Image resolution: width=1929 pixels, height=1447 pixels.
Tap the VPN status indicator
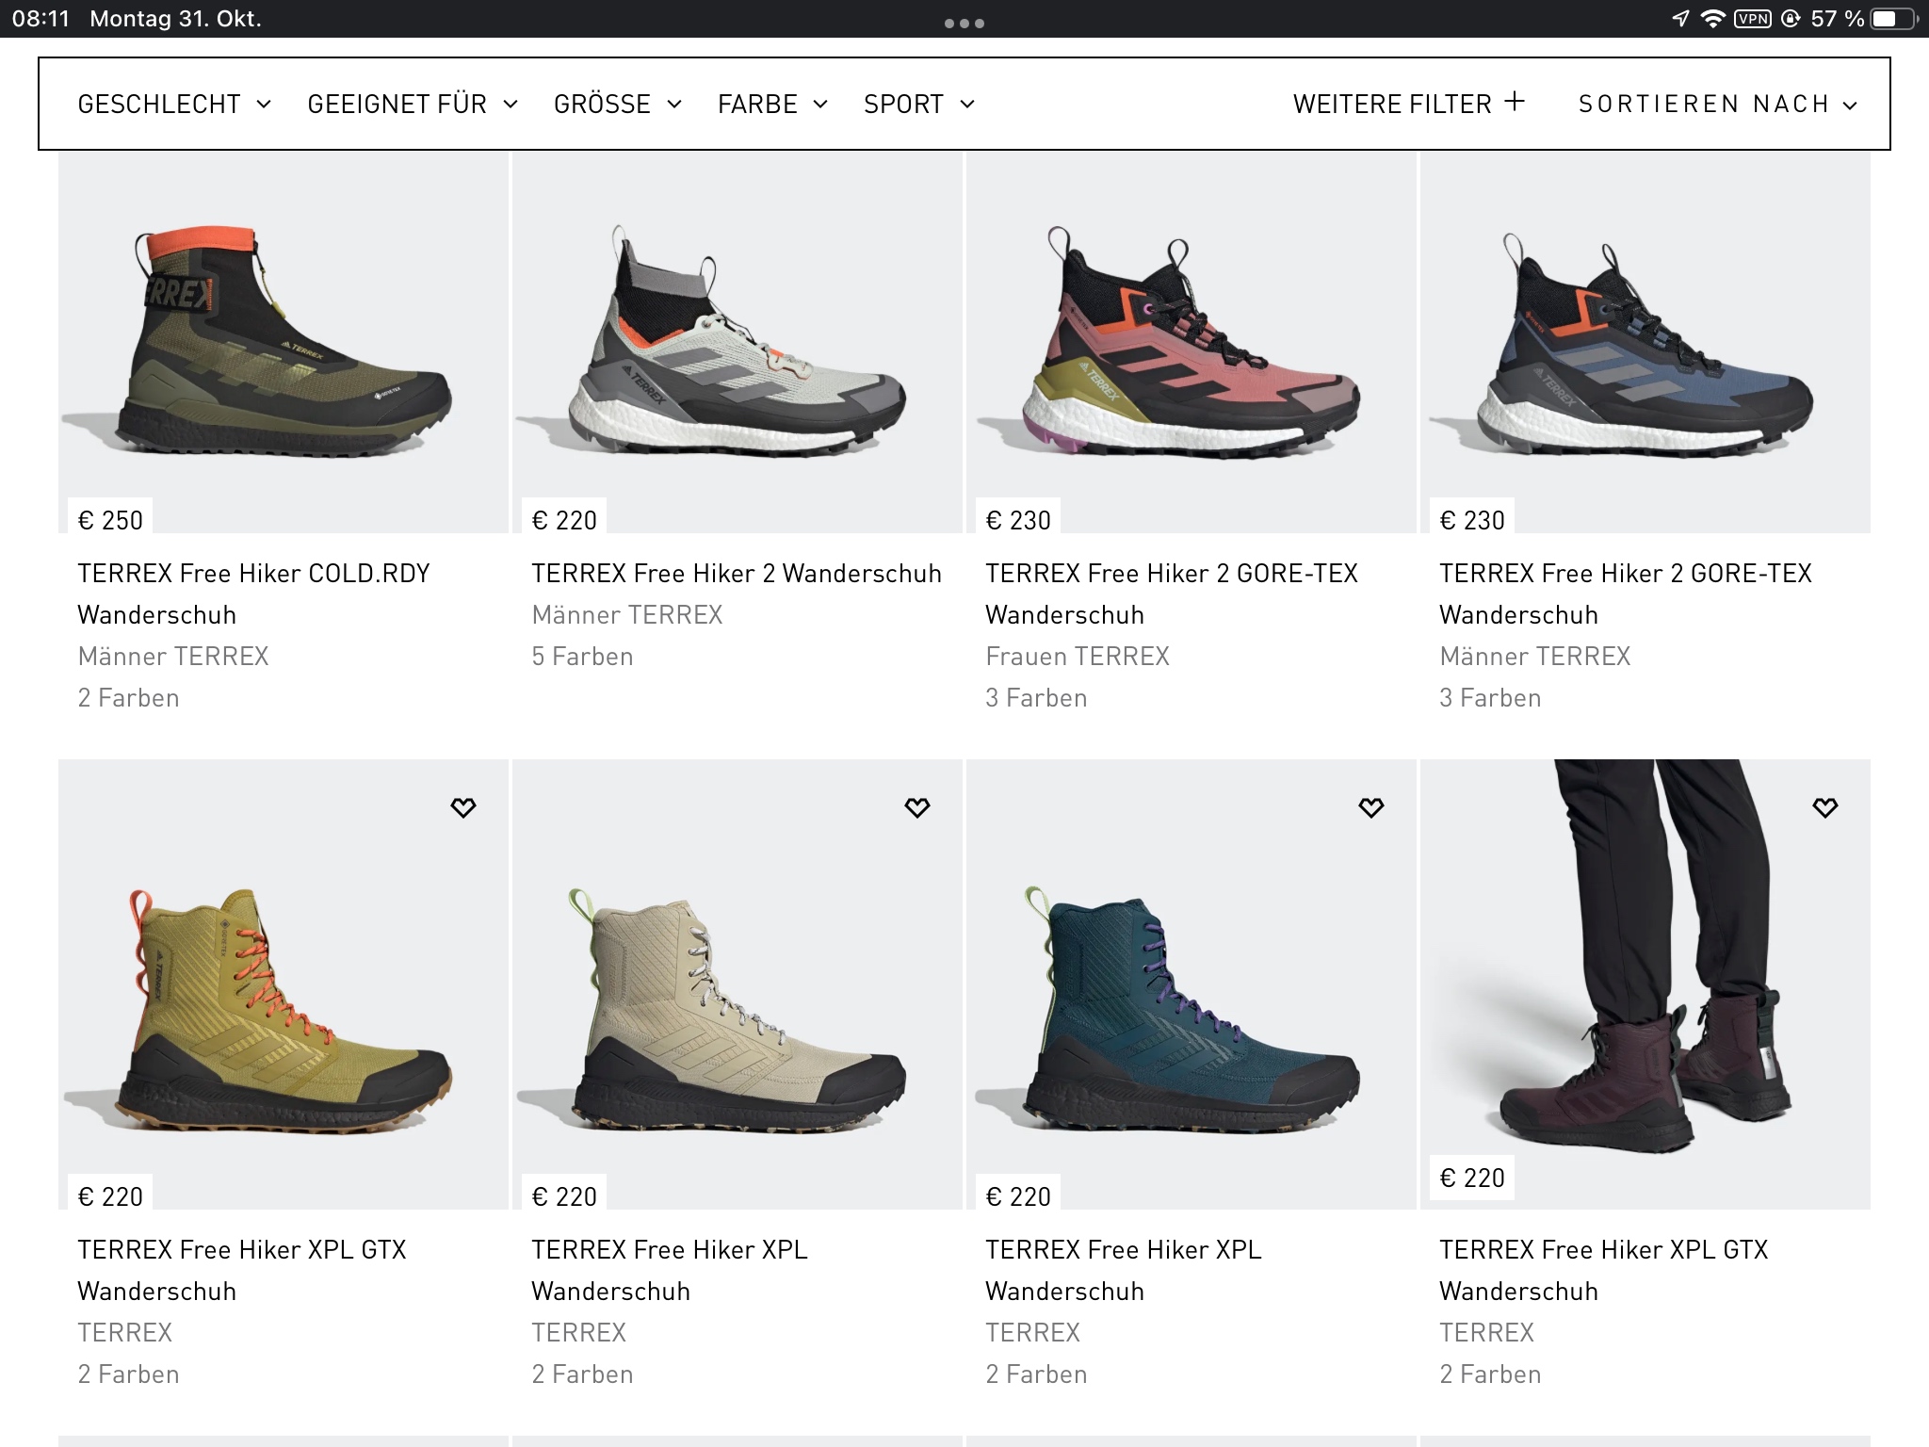pyautogui.click(x=1752, y=19)
